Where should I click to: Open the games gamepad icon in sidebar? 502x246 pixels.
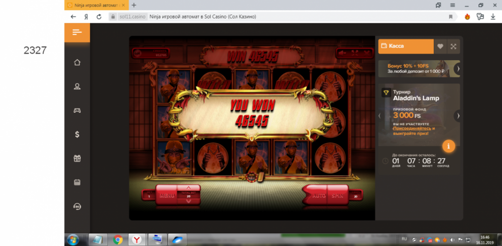(x=77, y=110)
